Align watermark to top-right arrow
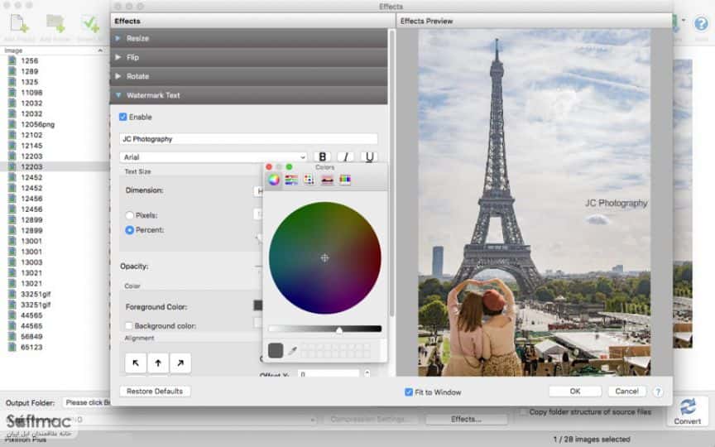Viewport: 715px width, 447px height. (x=180, y=363)
